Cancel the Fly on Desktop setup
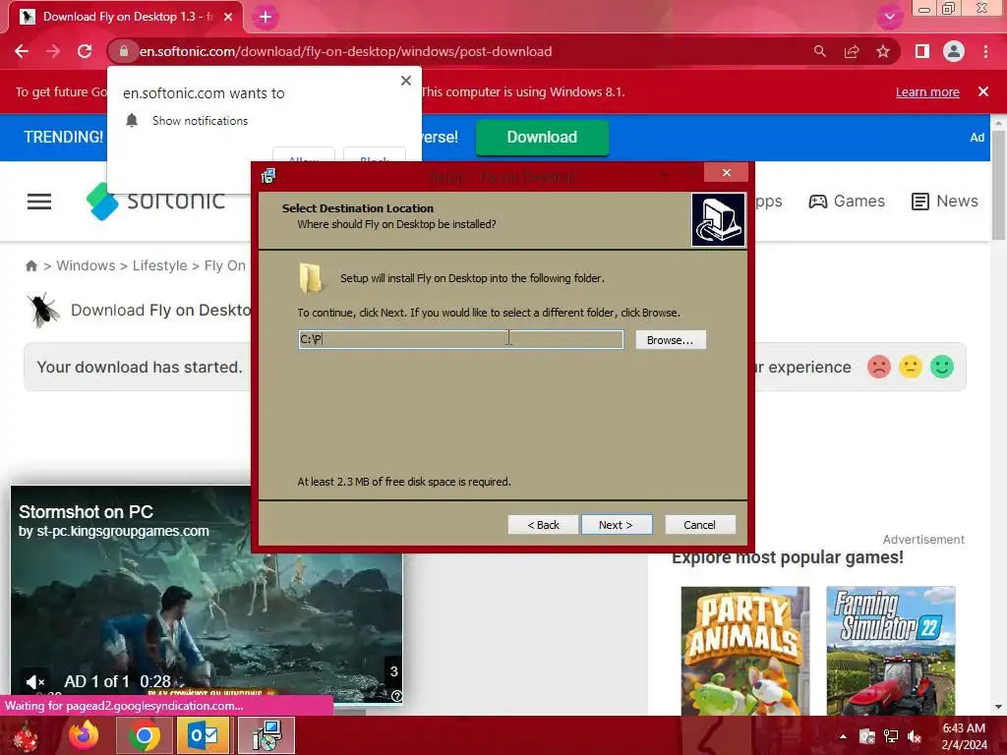 (x=699, y=525)
